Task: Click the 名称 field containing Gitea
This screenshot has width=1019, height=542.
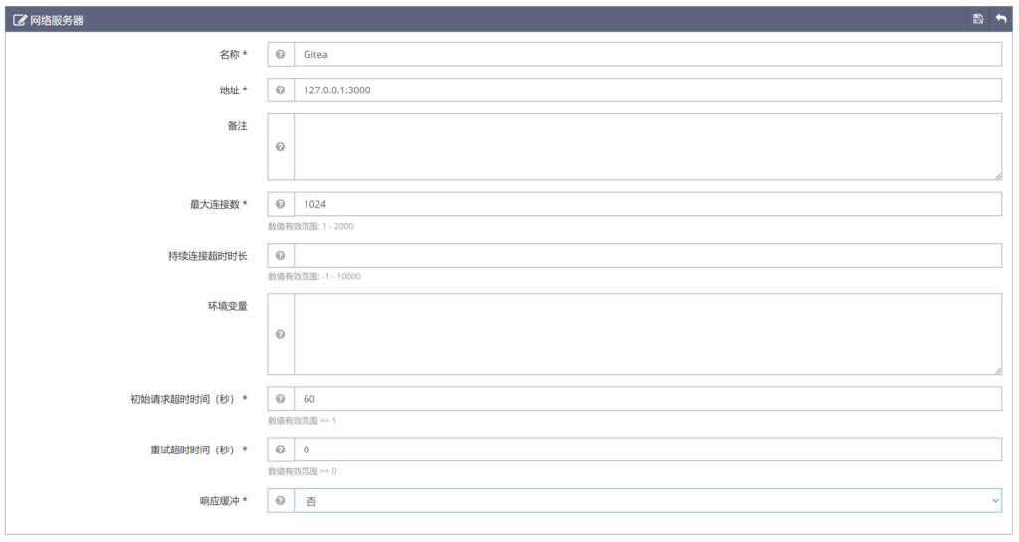Action: click(x=647, y=54)
